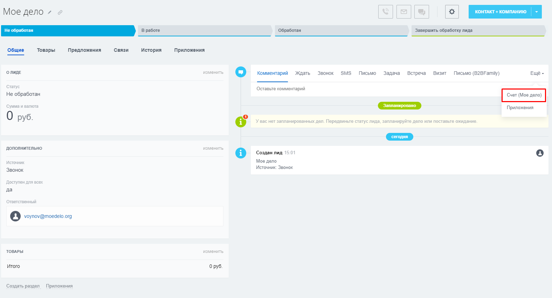The width and height of the screenshot is (552, 298).
Task: Click the envelope email icon in header
Action: pyautogui.click(x=403, y=12)
